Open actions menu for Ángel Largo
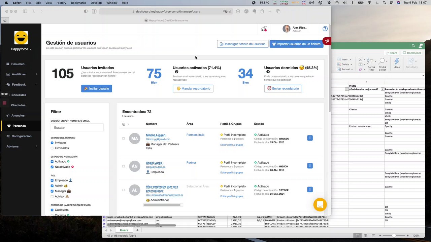 click(x=310, y=166)
